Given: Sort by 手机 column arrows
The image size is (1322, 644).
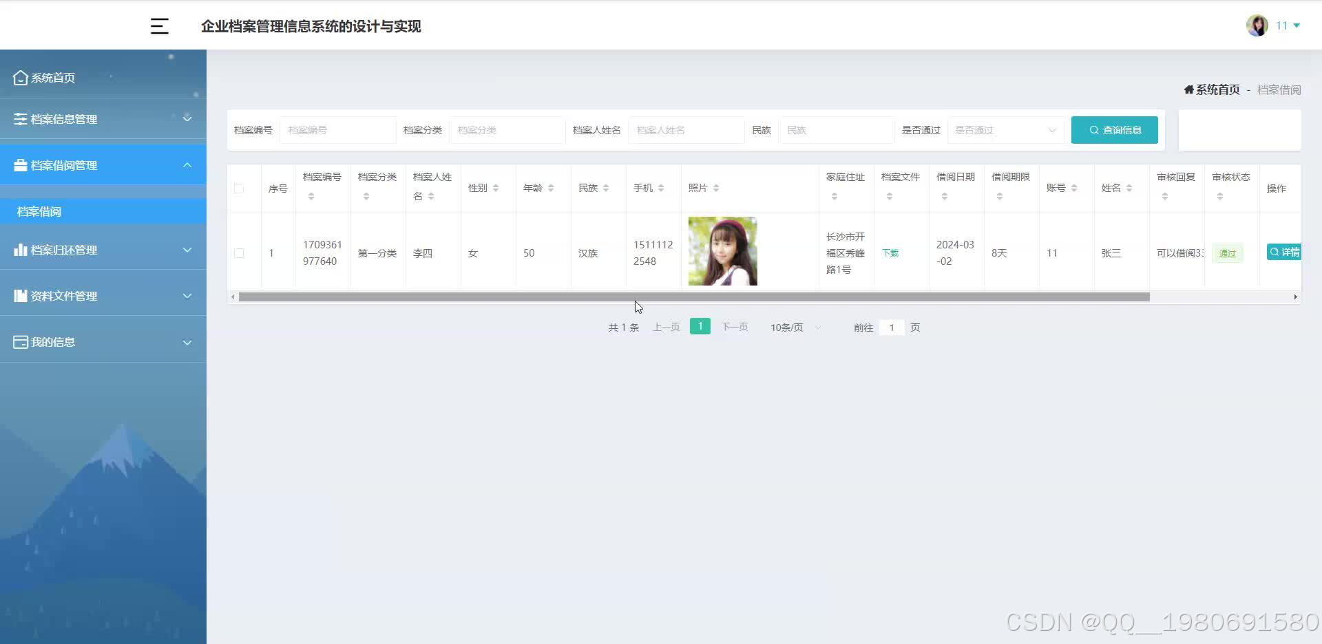Looking at the screenshot, I should point(661,189).
